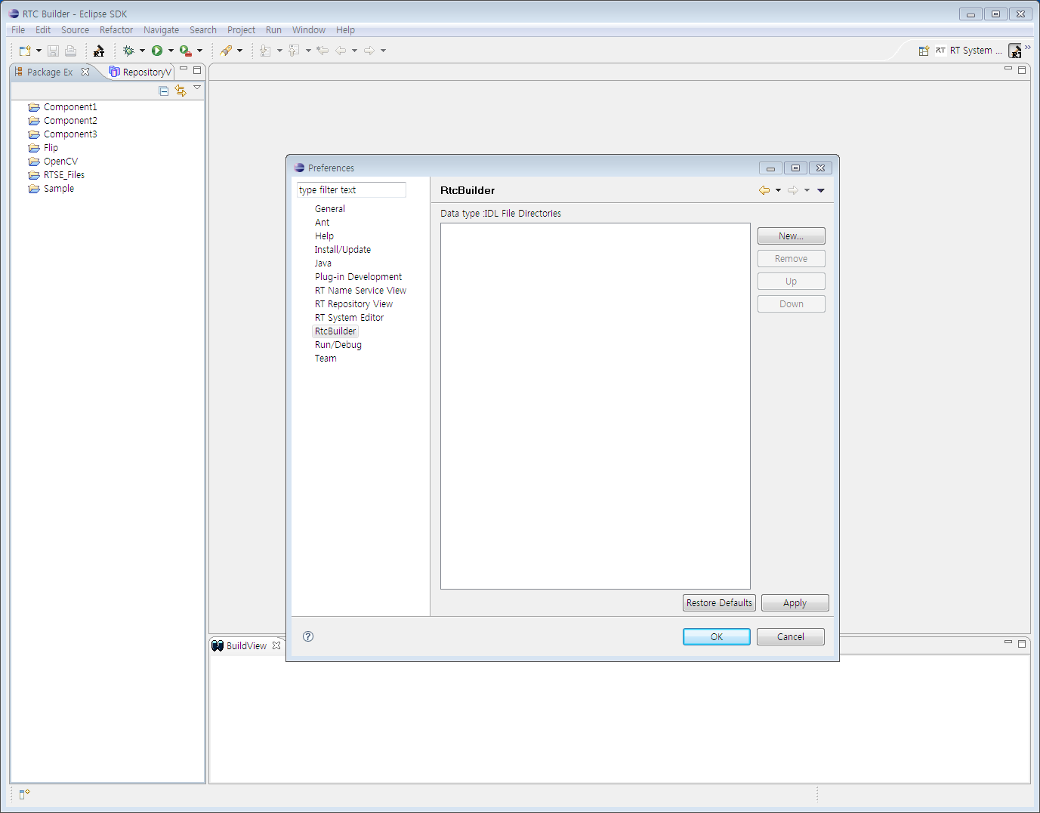Show hidden perspectives chevron
Image resolution: width=1040 pixels, height=813 pixels.
(x=1027, y=47)
